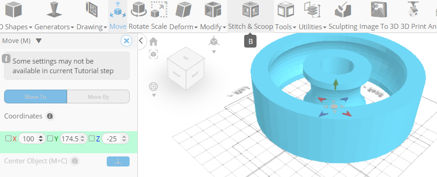This screenshot has width=437, height=177.
Task: Click the green up-arrow move gizmo
Action: tap(336, 84)
